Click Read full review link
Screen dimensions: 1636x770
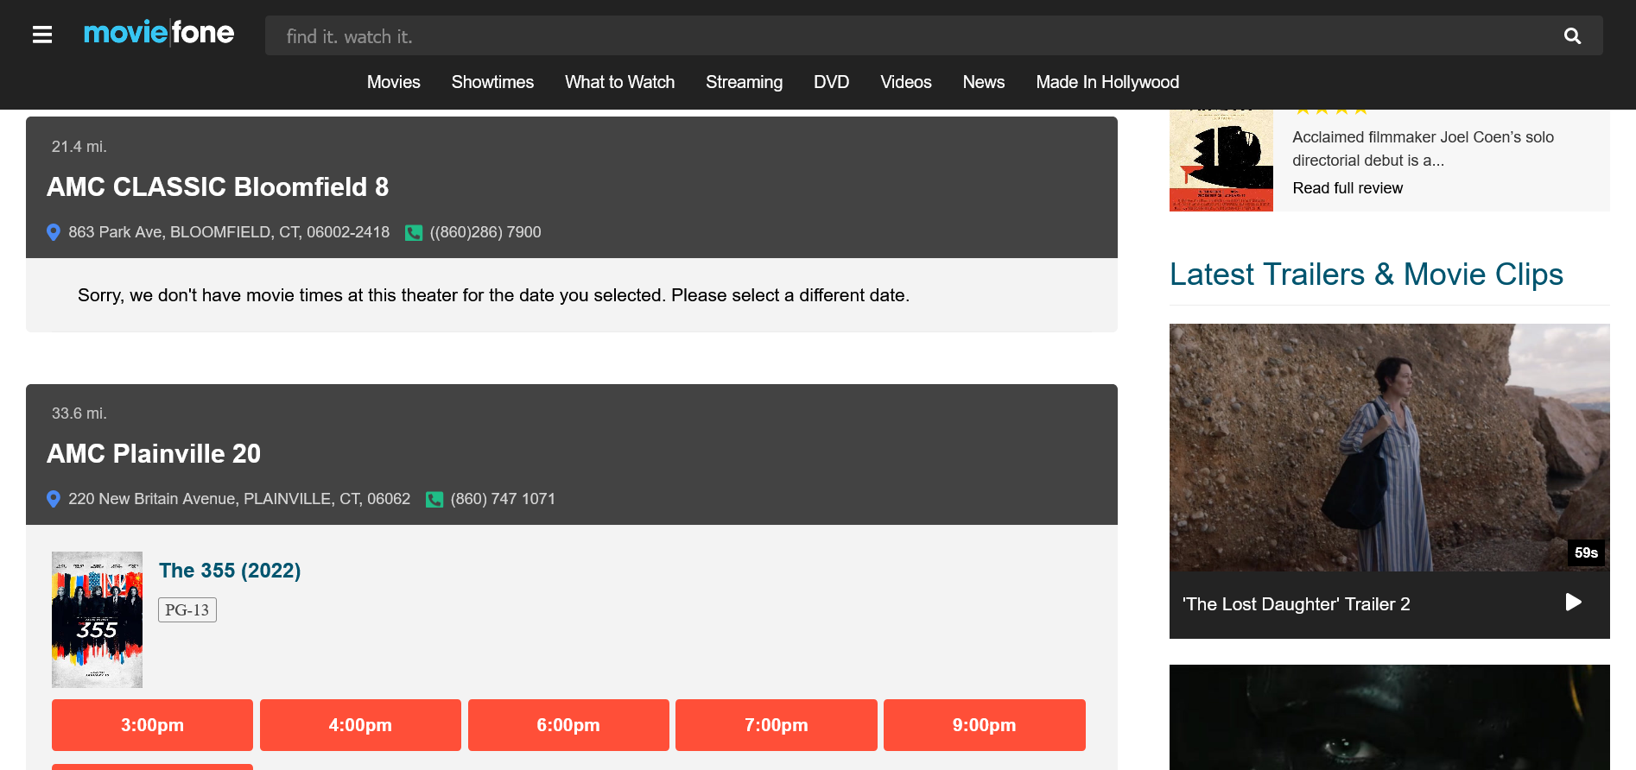point(1347,188)
